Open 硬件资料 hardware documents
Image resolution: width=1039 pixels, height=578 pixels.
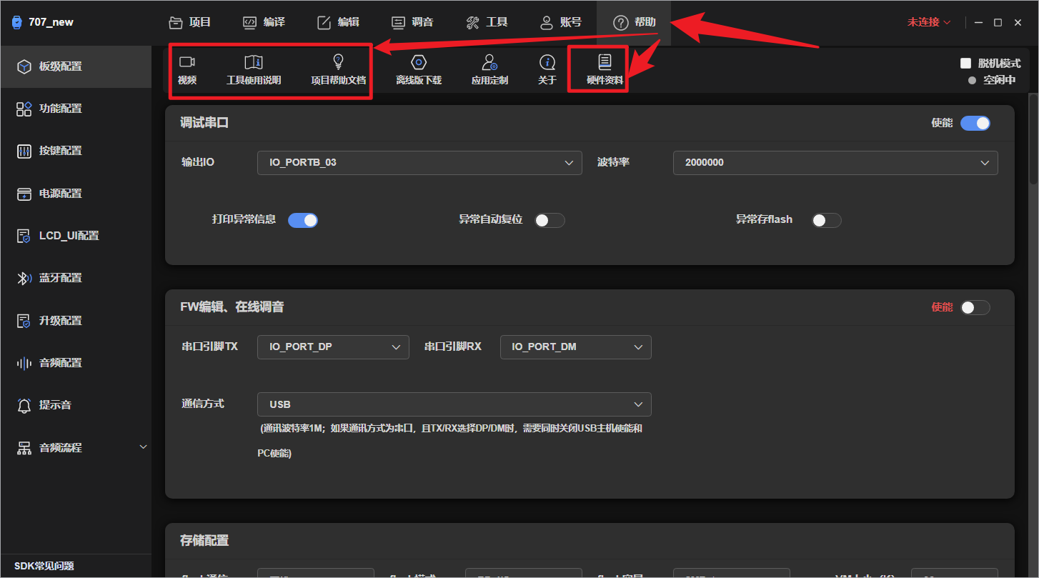coord(605,69)
